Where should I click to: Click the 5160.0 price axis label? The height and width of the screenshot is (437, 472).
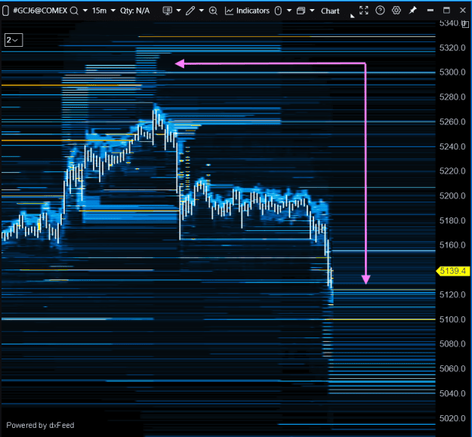point(452,245)
